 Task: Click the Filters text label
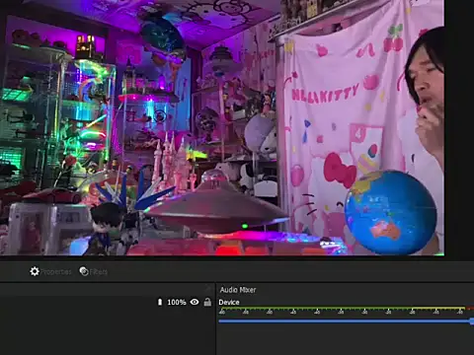99,272
